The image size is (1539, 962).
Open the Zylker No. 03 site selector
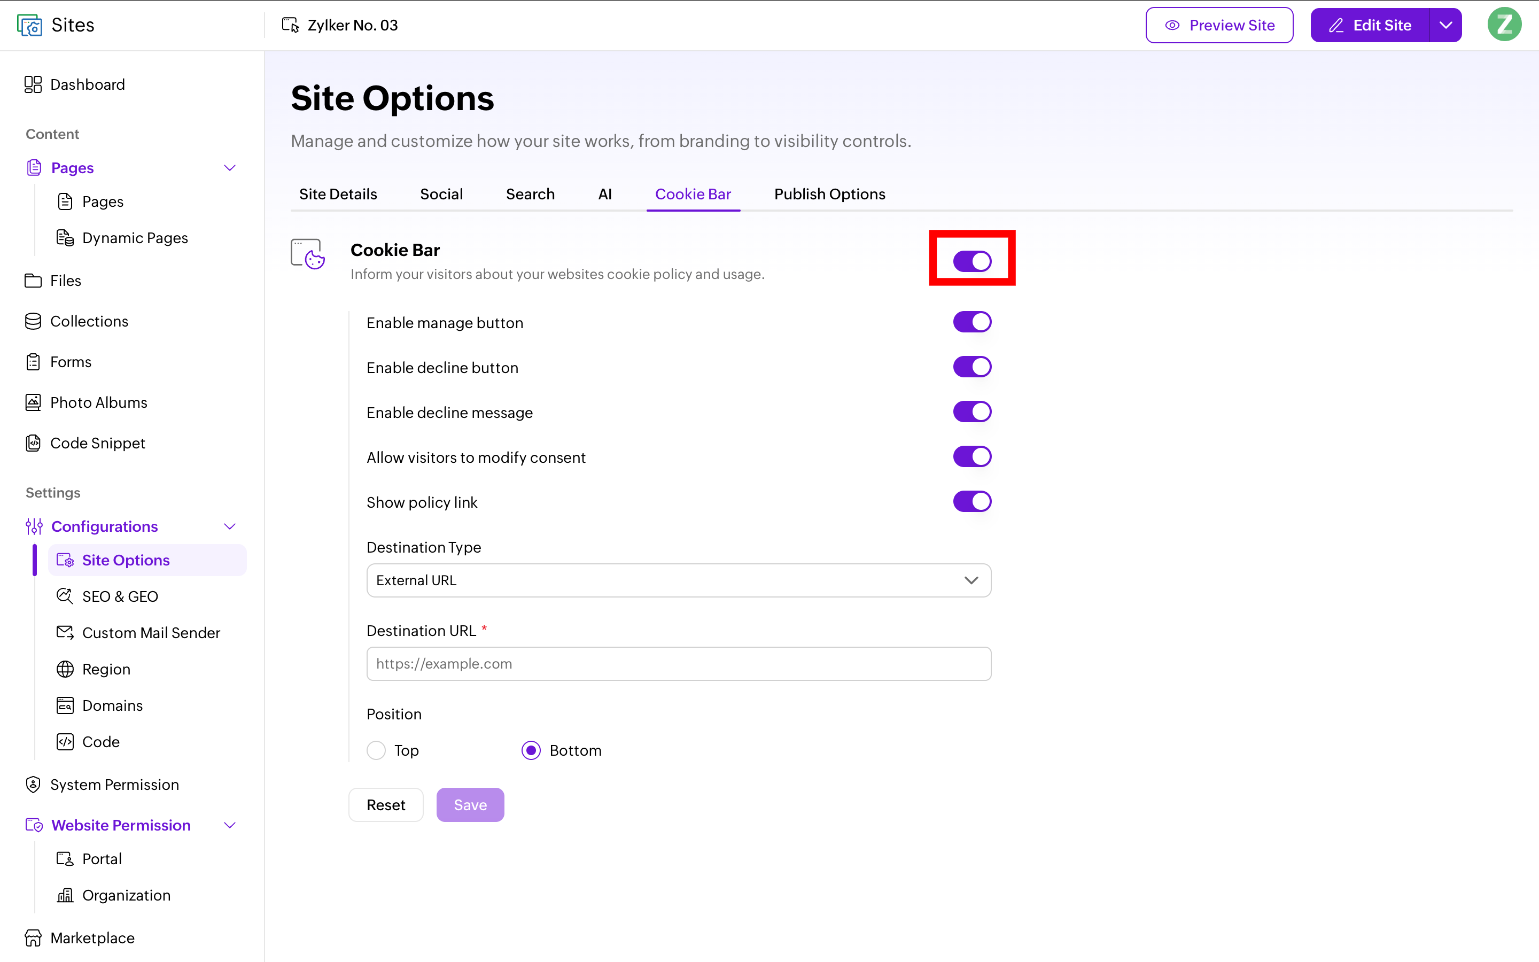point(340,25)
